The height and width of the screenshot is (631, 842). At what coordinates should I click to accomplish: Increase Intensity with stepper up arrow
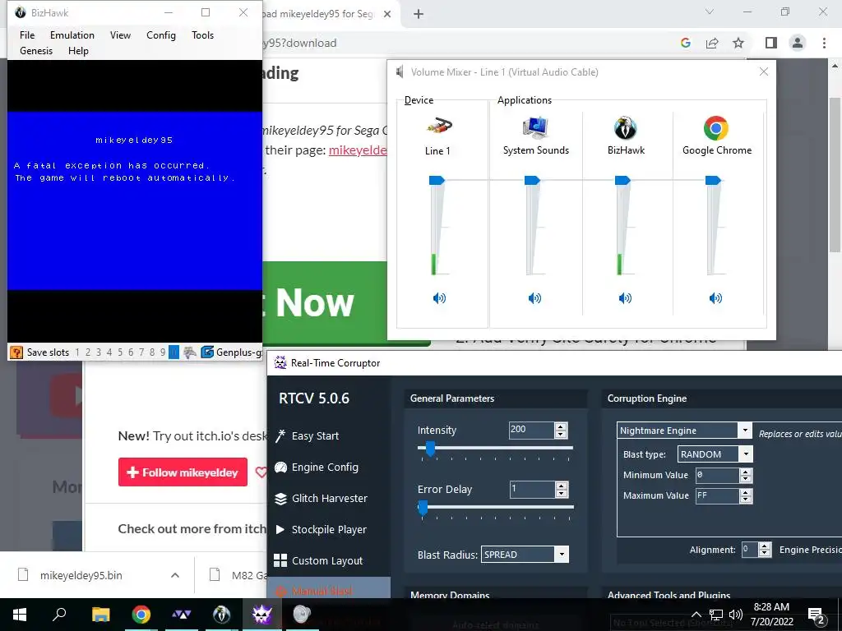(x=561, y=426)
